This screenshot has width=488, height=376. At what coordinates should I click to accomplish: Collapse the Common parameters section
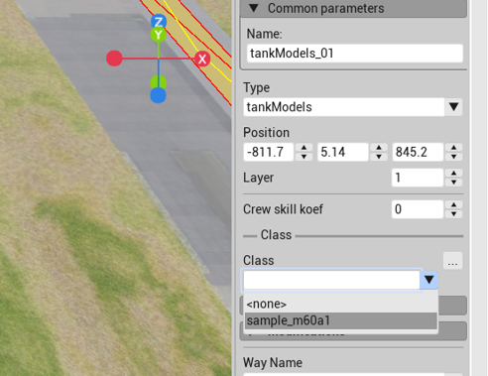254,8
